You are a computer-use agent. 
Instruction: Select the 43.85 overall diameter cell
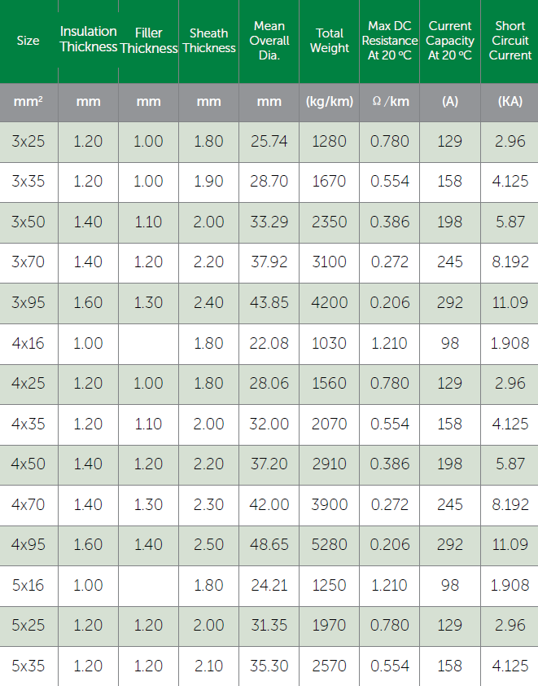click(x=269, y=302)
